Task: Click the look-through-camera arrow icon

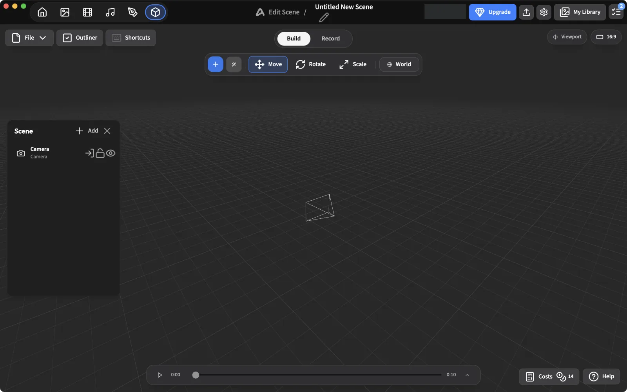Action: [90, 153]
